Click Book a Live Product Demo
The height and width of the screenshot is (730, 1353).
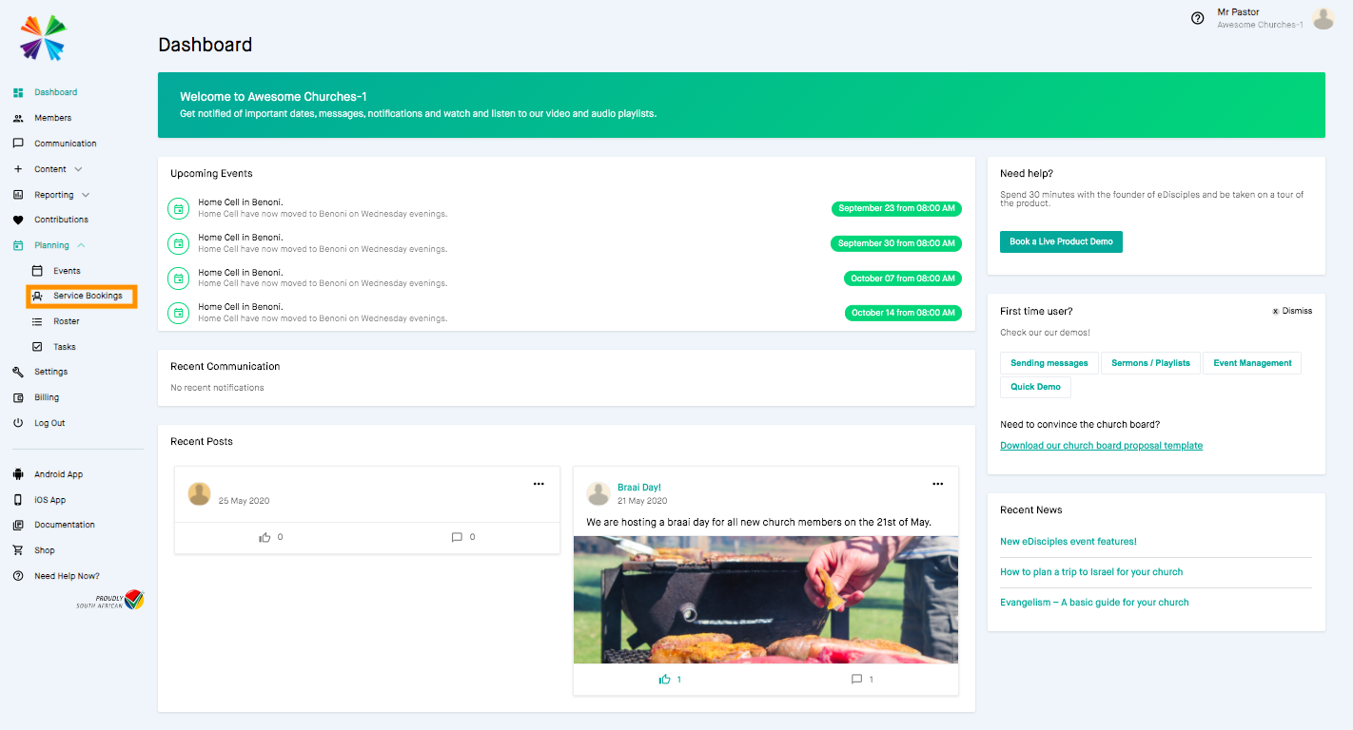(x=1061, y=241)
